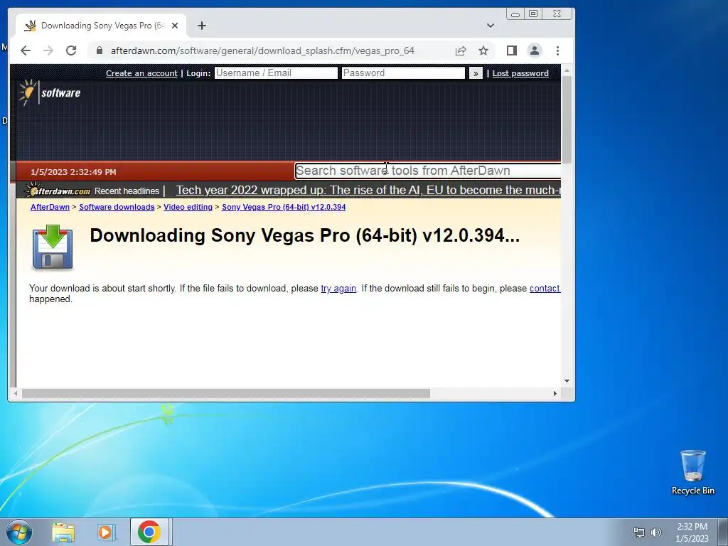Click the site padlock icon
This screenshot has width=728, height=546.
tap(99, 50)
